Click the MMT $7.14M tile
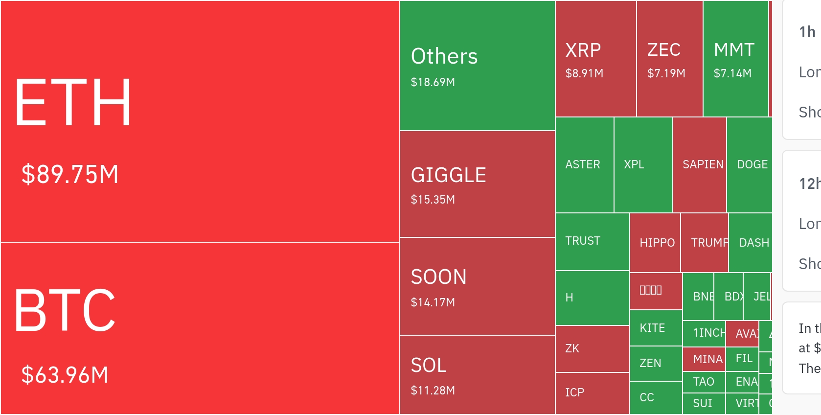Screen dimensions: 821x415 [735, 59]
